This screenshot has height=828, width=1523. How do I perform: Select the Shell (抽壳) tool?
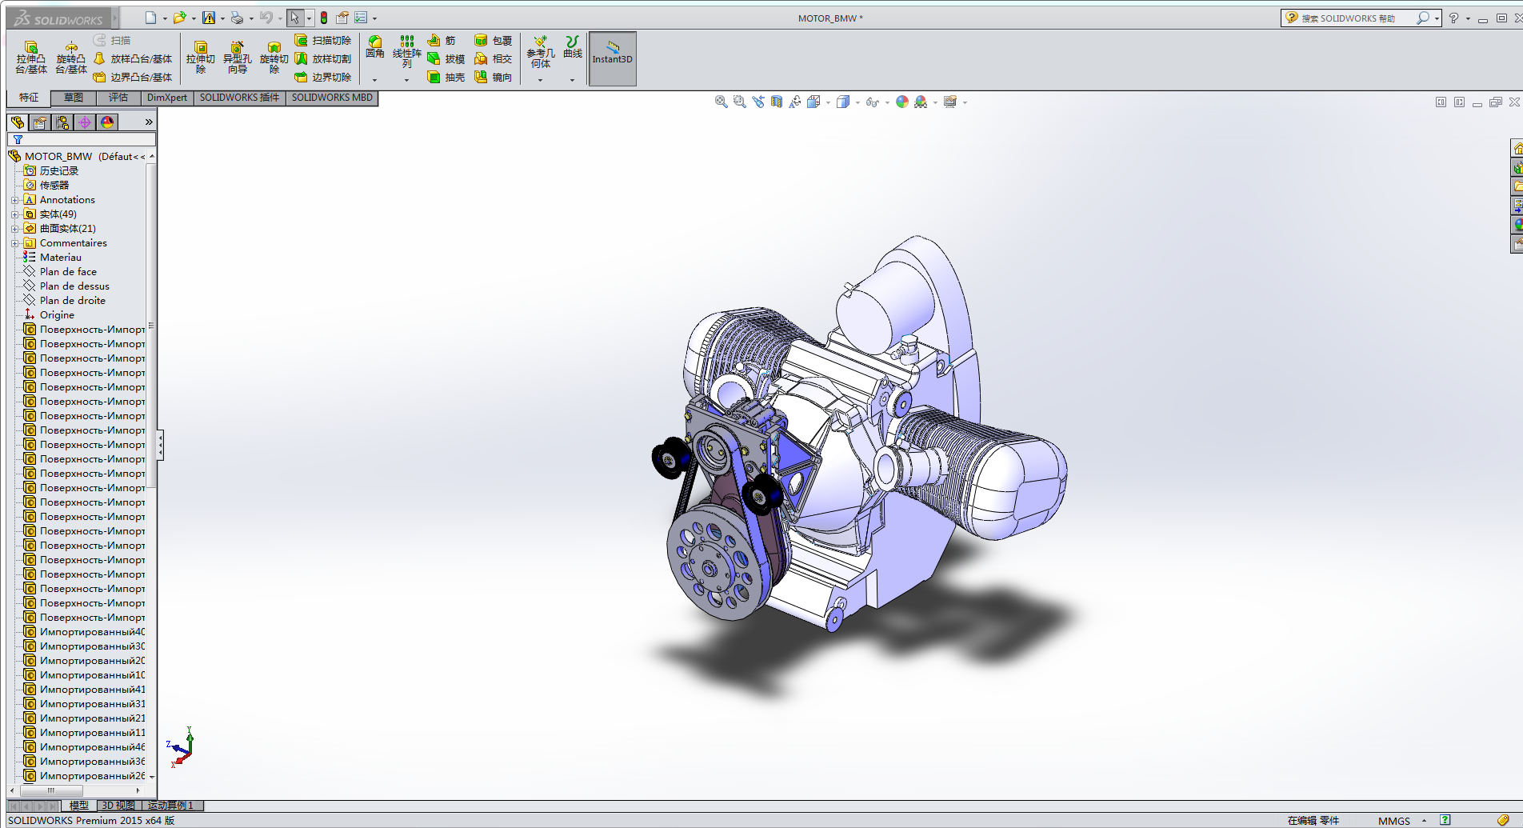click(x=446, y=77)
